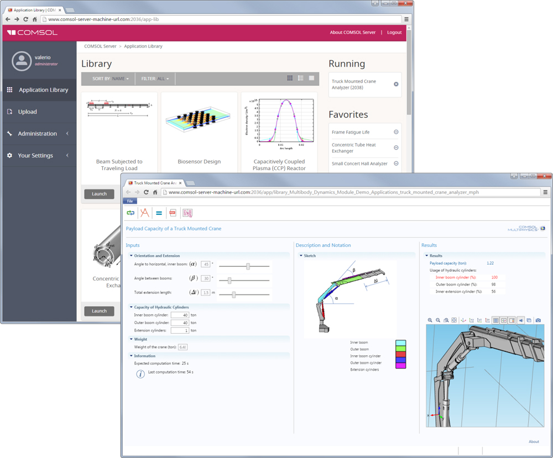The height and width of the screenshot is (458, 553).
Task: Click the inner boom angle alpha slider handle
Action: point(248,266)
